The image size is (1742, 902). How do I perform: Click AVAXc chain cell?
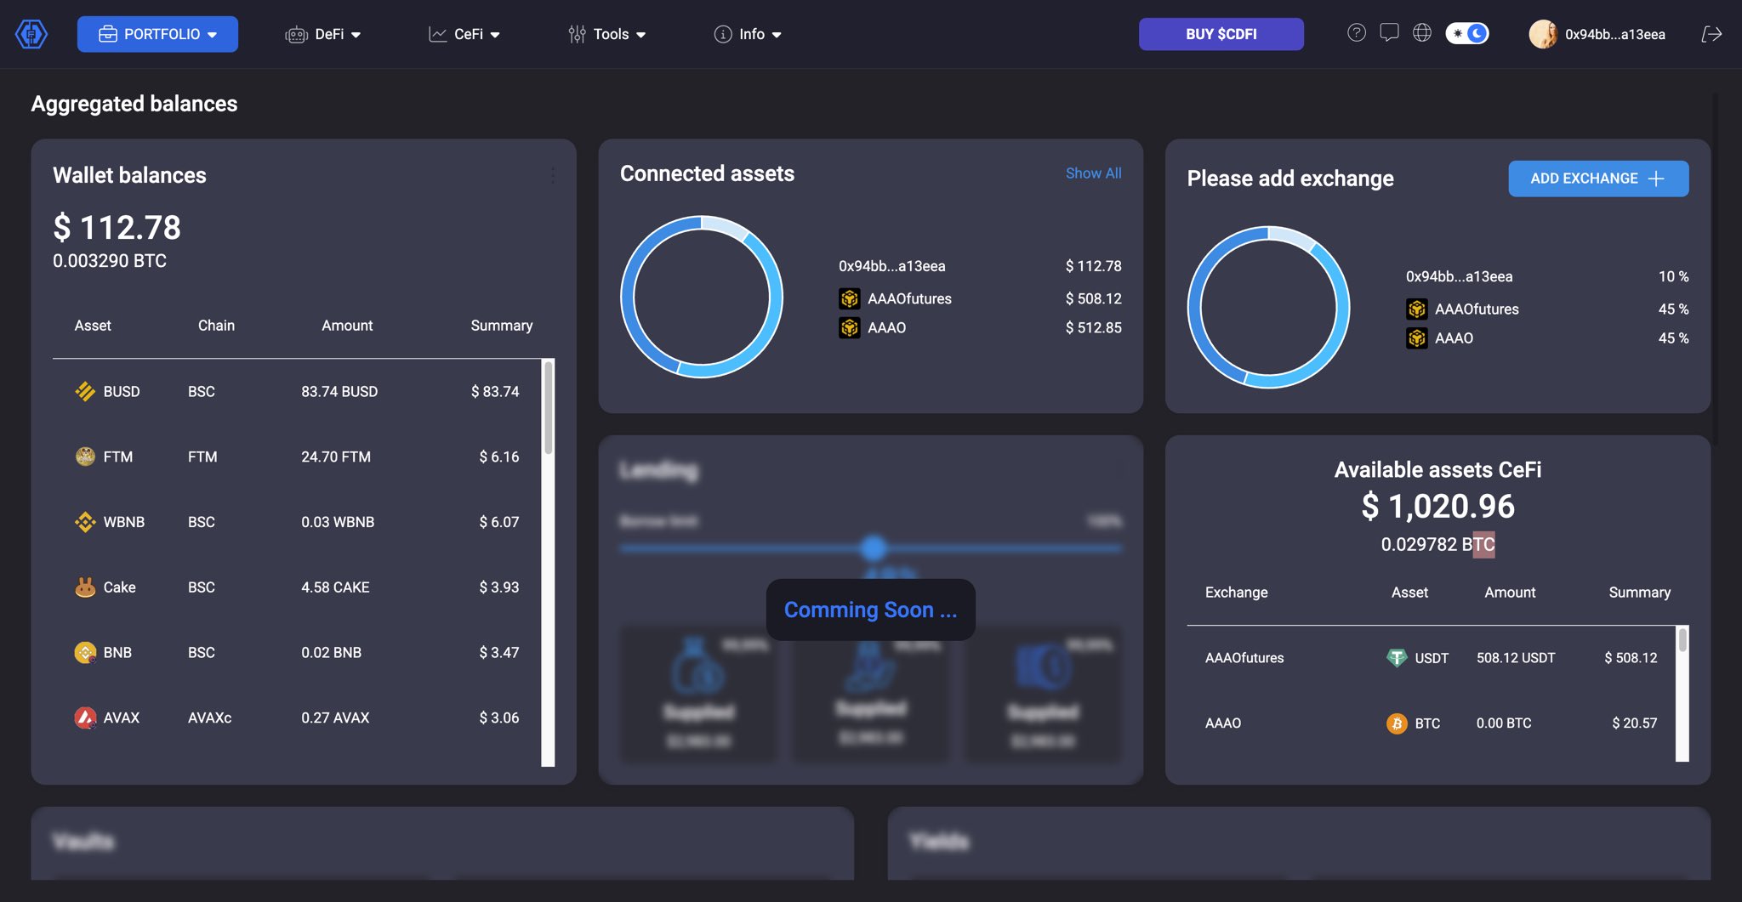tap(209, 718)
